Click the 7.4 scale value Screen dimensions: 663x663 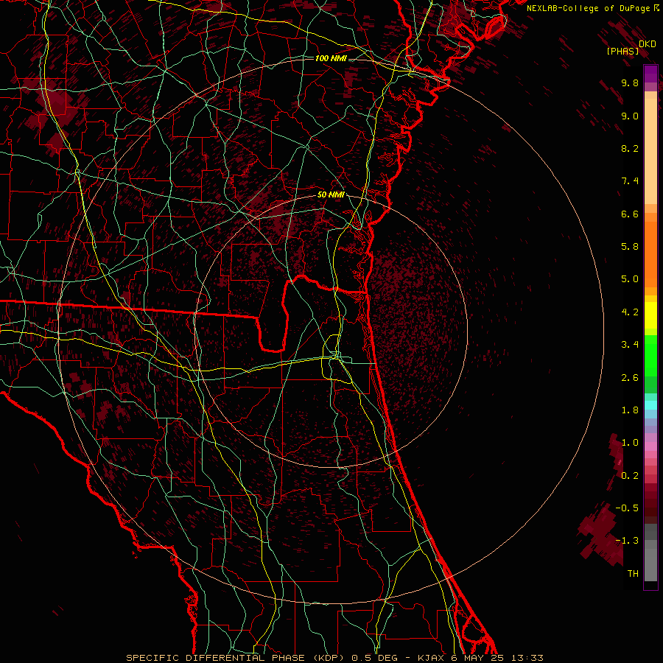pyautogui.click(x=630, y=181)
